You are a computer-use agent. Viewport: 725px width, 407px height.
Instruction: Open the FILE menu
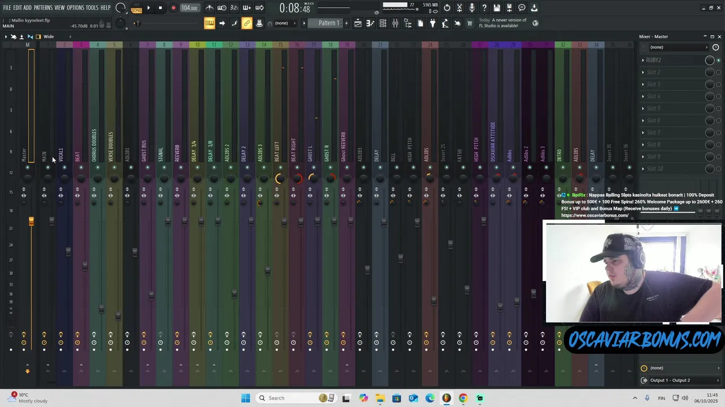coord(7,8)
